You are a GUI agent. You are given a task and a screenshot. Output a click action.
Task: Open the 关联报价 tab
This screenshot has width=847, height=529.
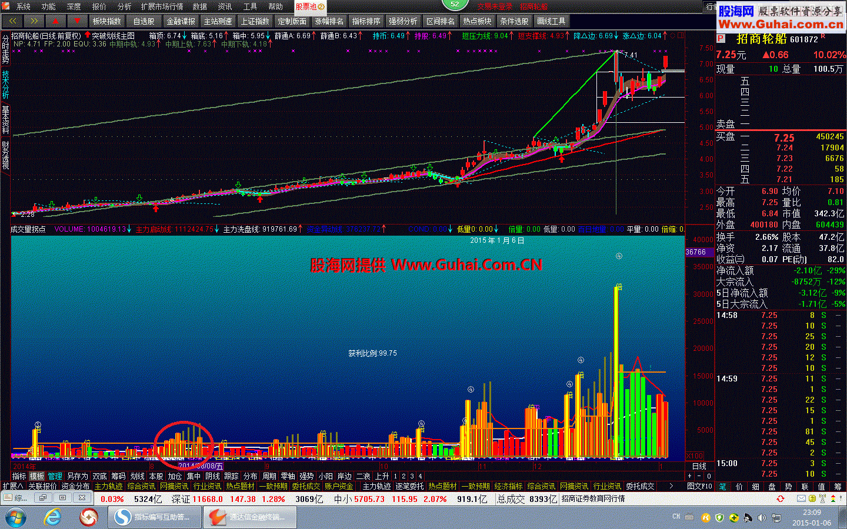pos(42,486)
